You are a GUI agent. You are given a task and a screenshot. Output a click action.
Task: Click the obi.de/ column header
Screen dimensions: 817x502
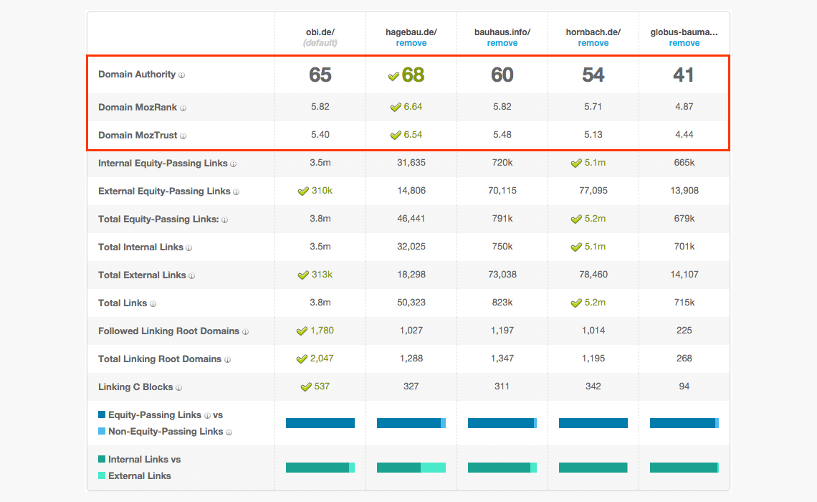coord(320,32)
